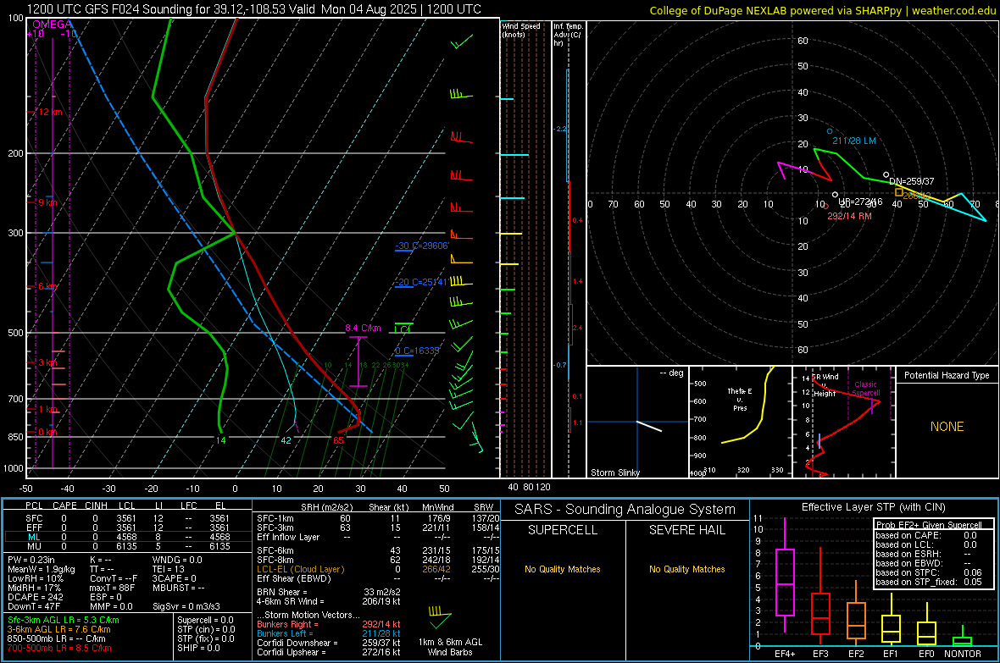Select the MU parcel row
Viewport: 1000px width, 663px height.
point(128,546)
